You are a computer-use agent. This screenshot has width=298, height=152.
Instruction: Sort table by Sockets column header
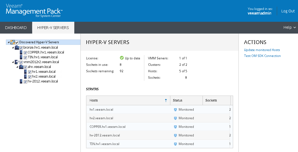pyautogui.click(x=216, y=100)
